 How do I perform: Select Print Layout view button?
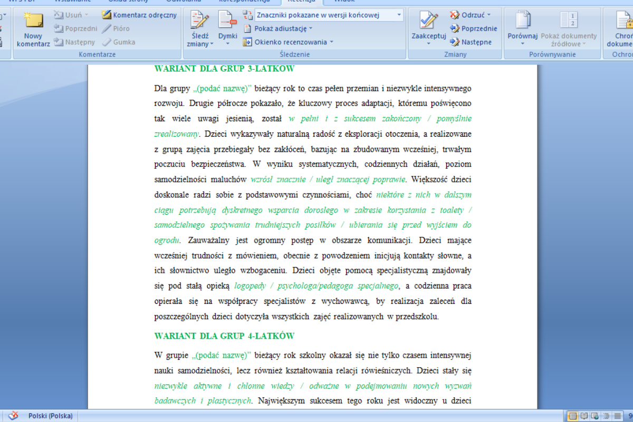tap(573, 416)
